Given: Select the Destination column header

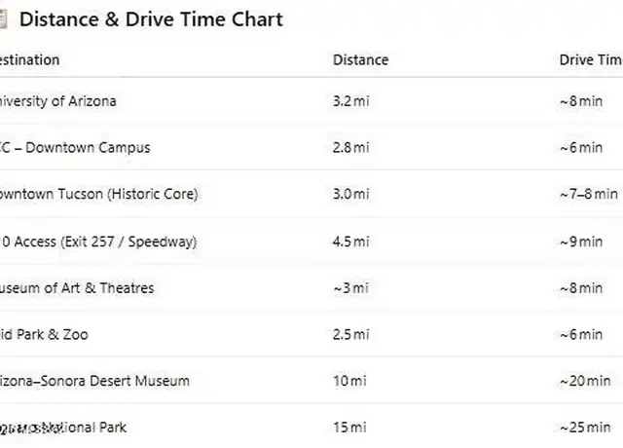Looking at the screenshot, I should [29, 59].
